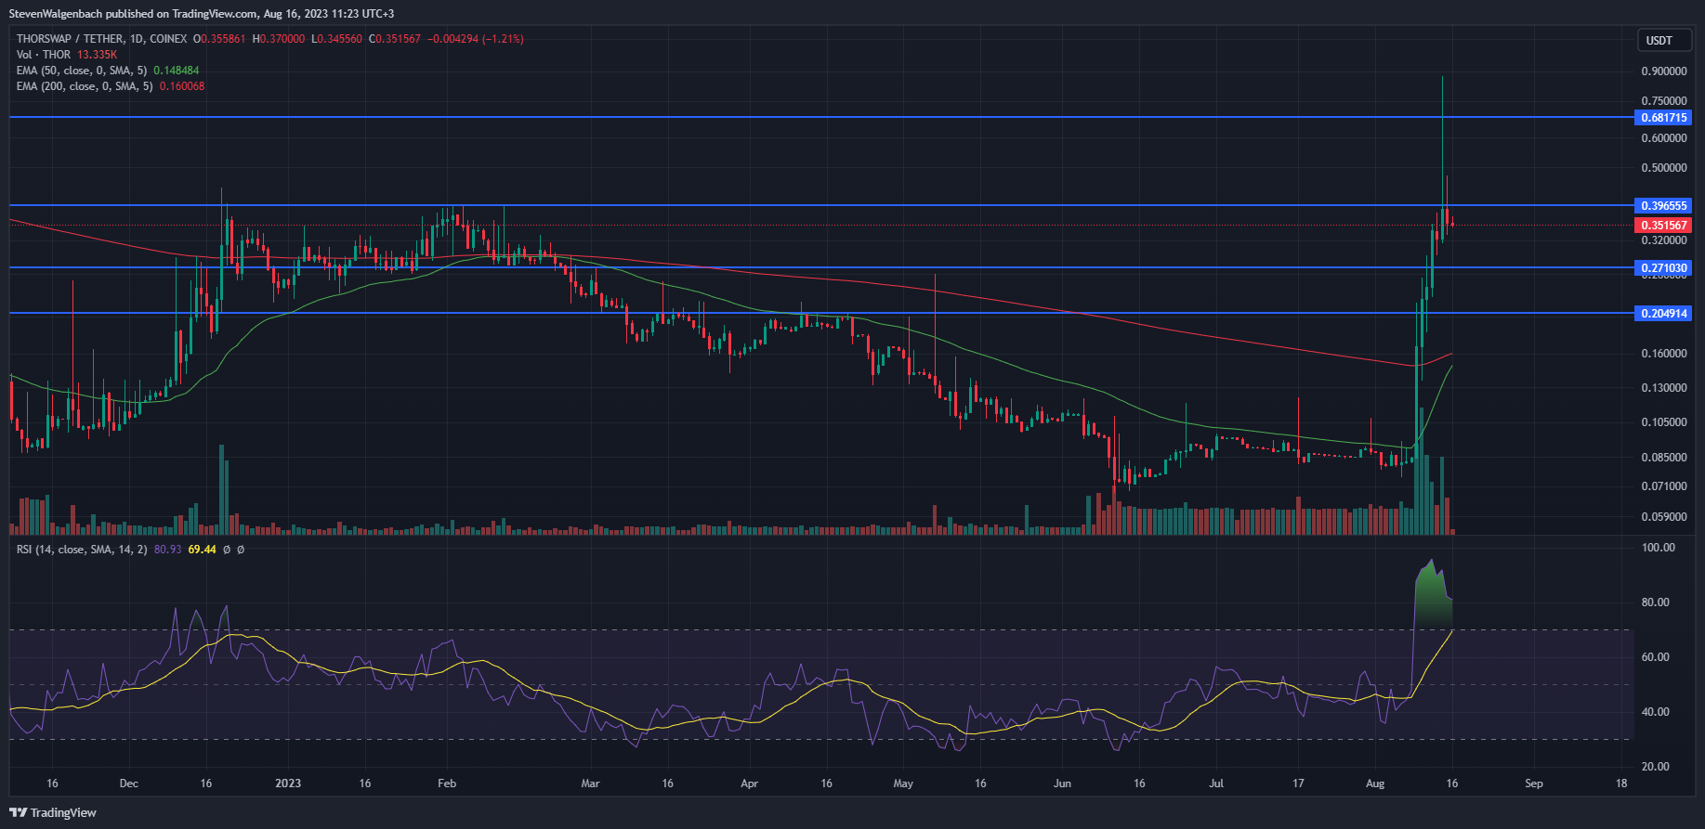The width and height of the screenshot is (1705, 829).
Task: Click the Vol · THOR indicator legend
Action: click(43, 55)
